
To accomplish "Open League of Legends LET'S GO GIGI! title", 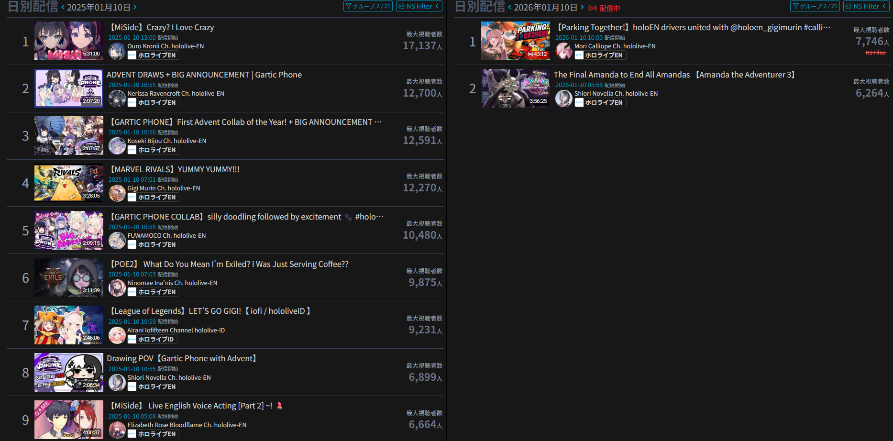I will click(x=210, y=311).
